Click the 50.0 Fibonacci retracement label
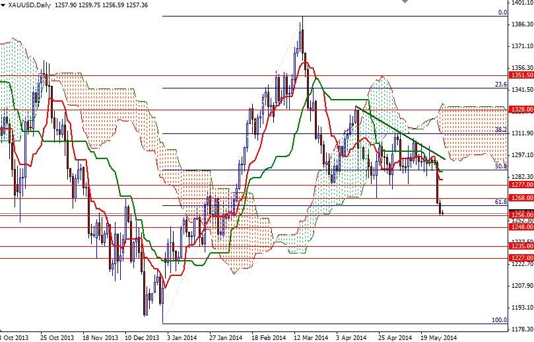The image size is (534, 342). [x=500, y=167]
